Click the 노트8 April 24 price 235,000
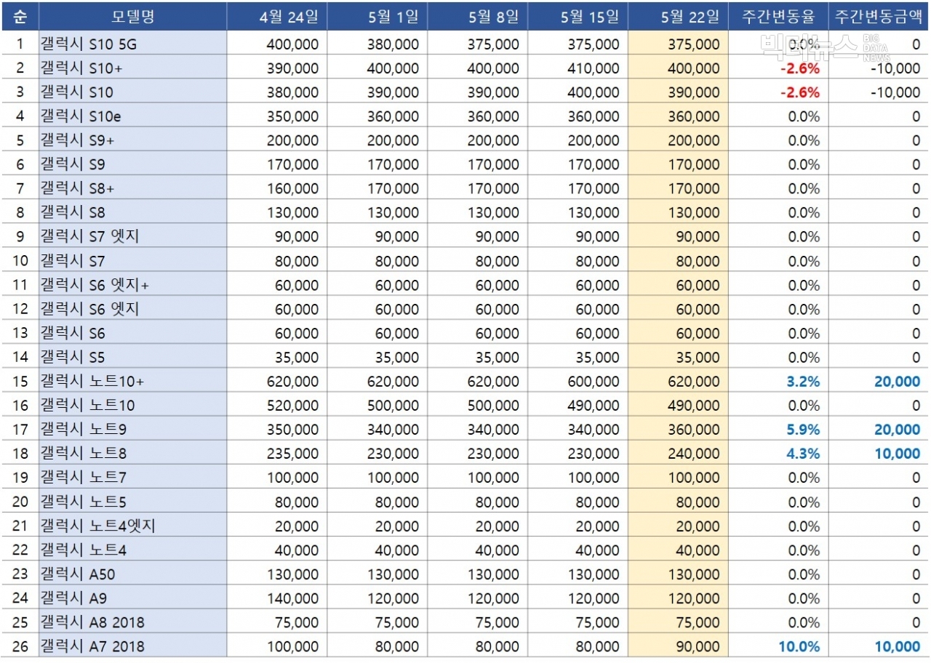 click(x=292, y=454)
